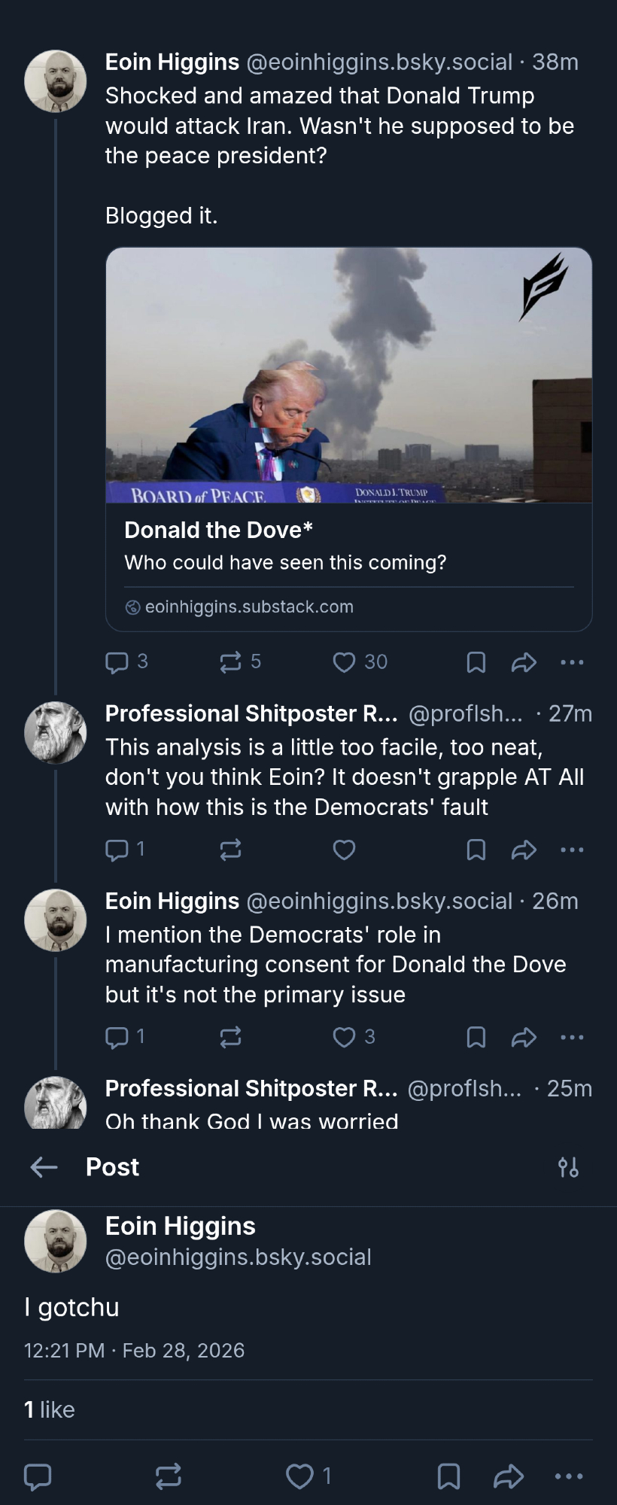The image size is (617, 1505).
Task: Bookmark the "I gotchu" post
Action: click(448, 1476)
